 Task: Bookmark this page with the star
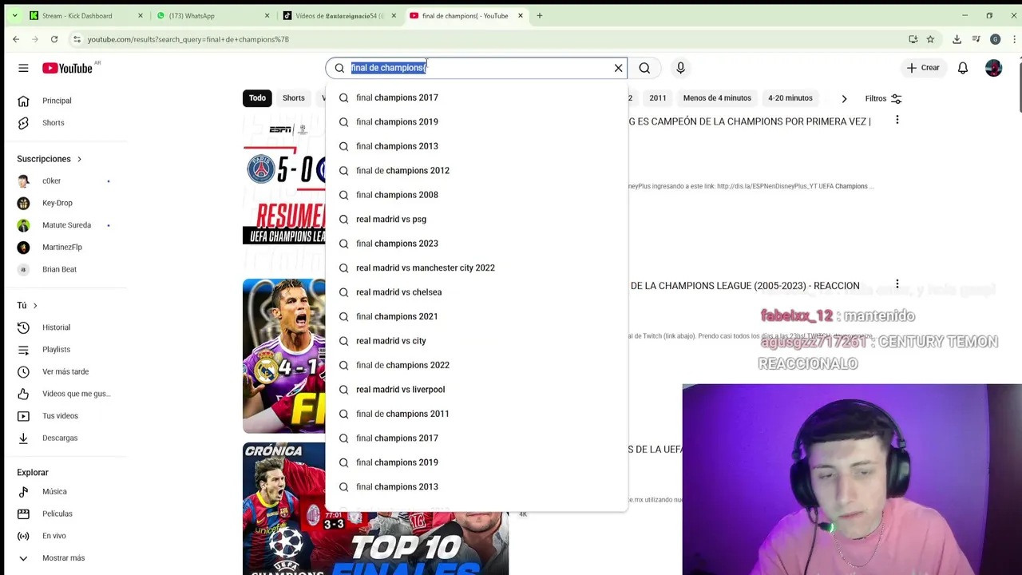(x=930, y=39)
